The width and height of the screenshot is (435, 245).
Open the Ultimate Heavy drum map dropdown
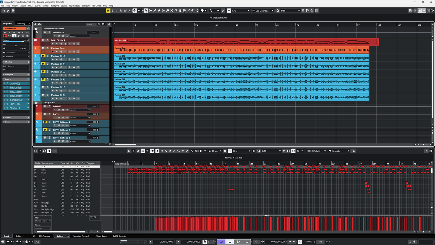point(42,221)
